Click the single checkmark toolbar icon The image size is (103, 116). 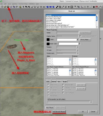click(x=32, y=7)
